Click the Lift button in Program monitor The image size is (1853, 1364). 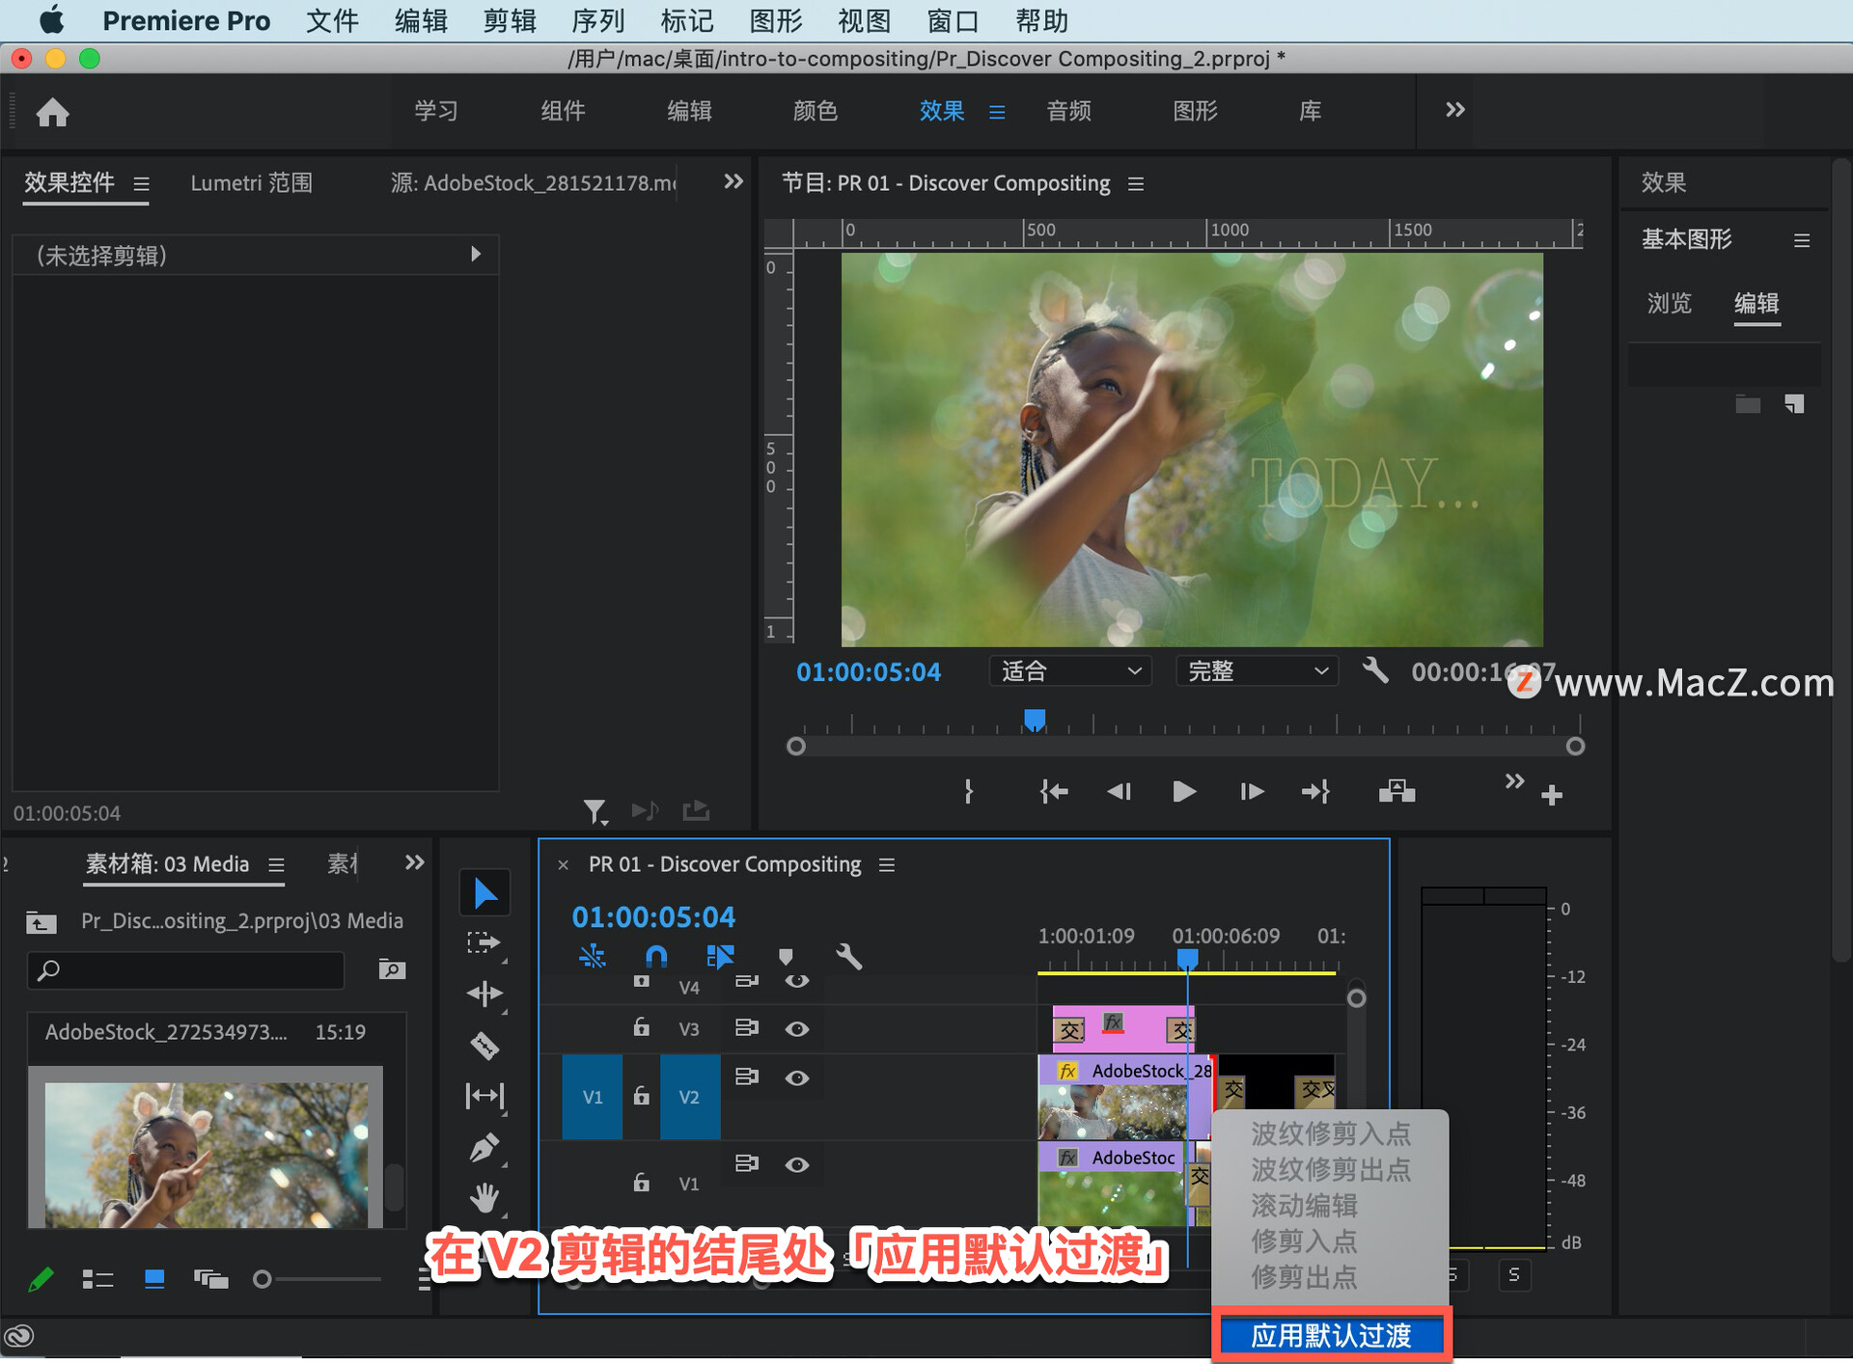coord(1397,792)
